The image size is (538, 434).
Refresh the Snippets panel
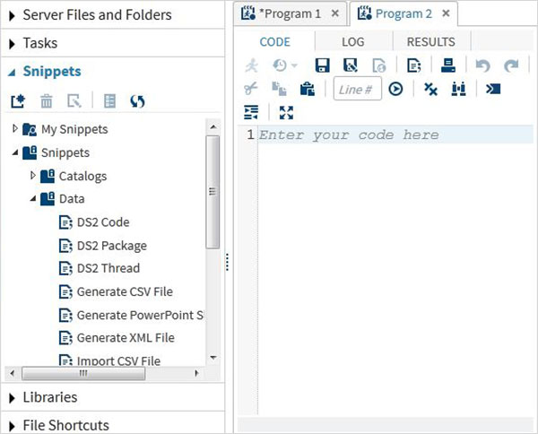click(137, 101)
